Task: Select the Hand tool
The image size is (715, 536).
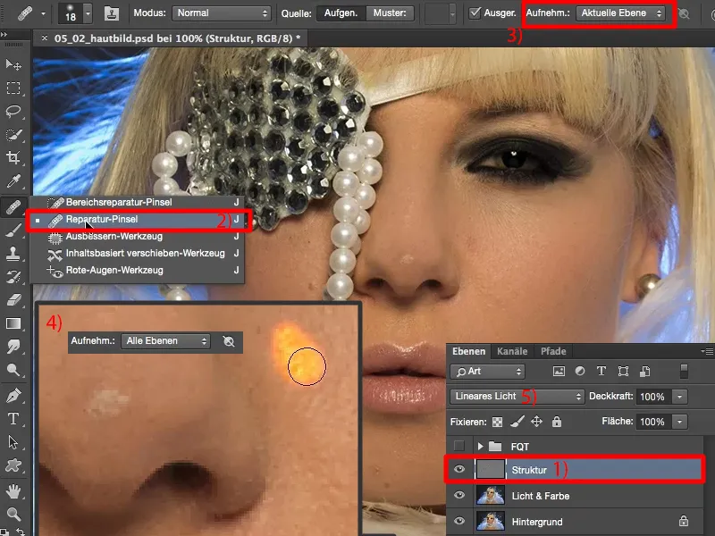Action: tap(13, 490)
